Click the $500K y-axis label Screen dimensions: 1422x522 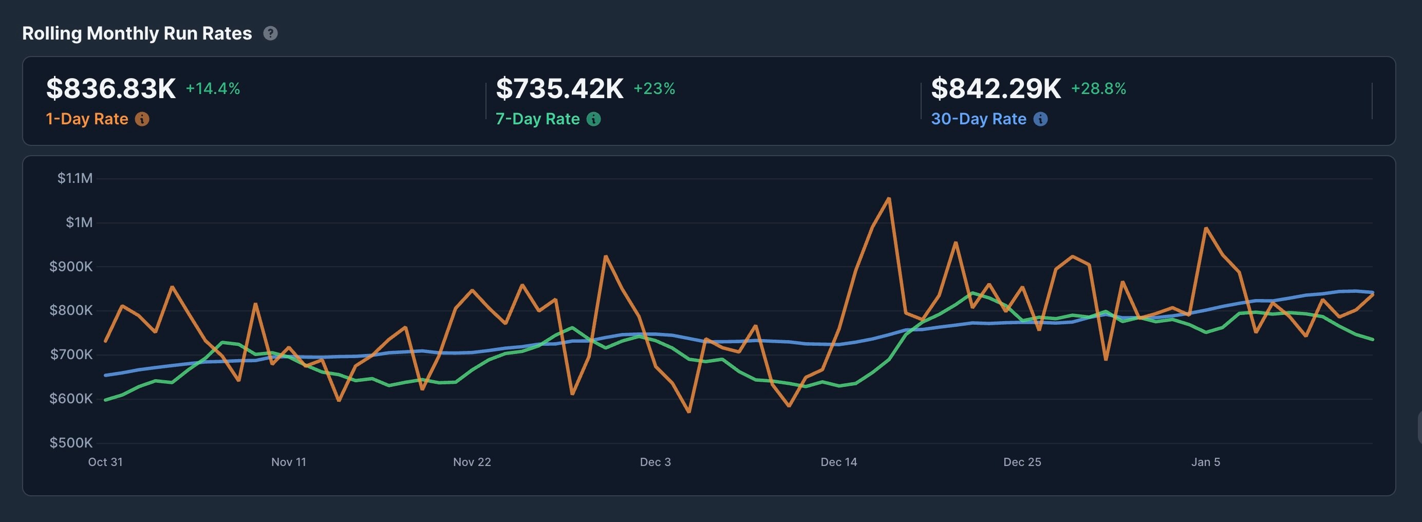71,442
